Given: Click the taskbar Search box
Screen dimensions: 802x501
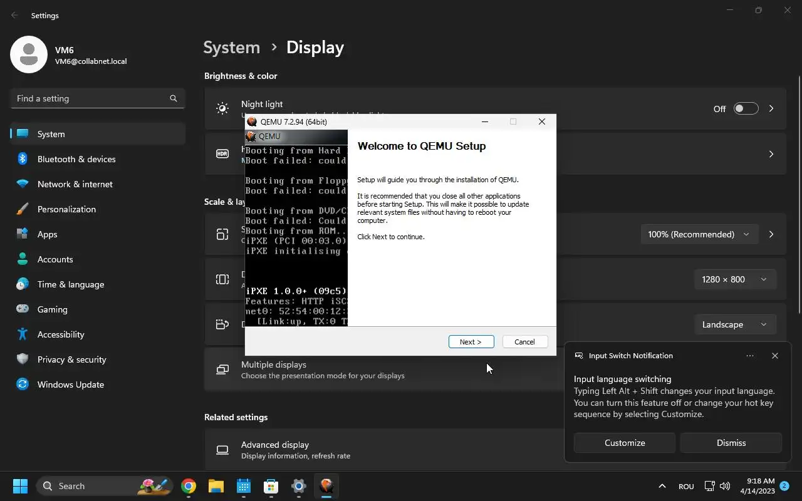Looking at the screenshot, I should (x=105, y=486).
